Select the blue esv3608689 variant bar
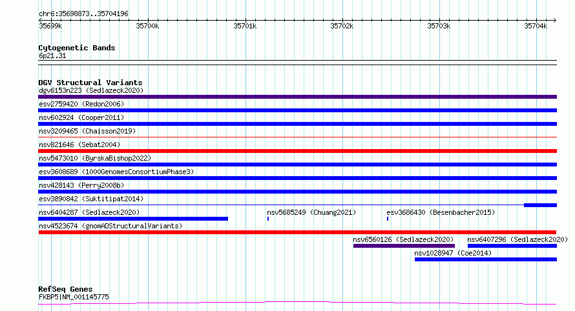This screenshot has width=575, height=311. point(297,178)
